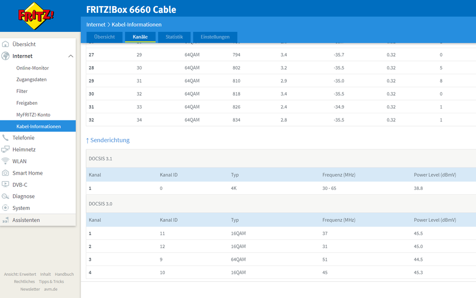Click the phone icon beside Telefonie

click(x=5, y=138)
